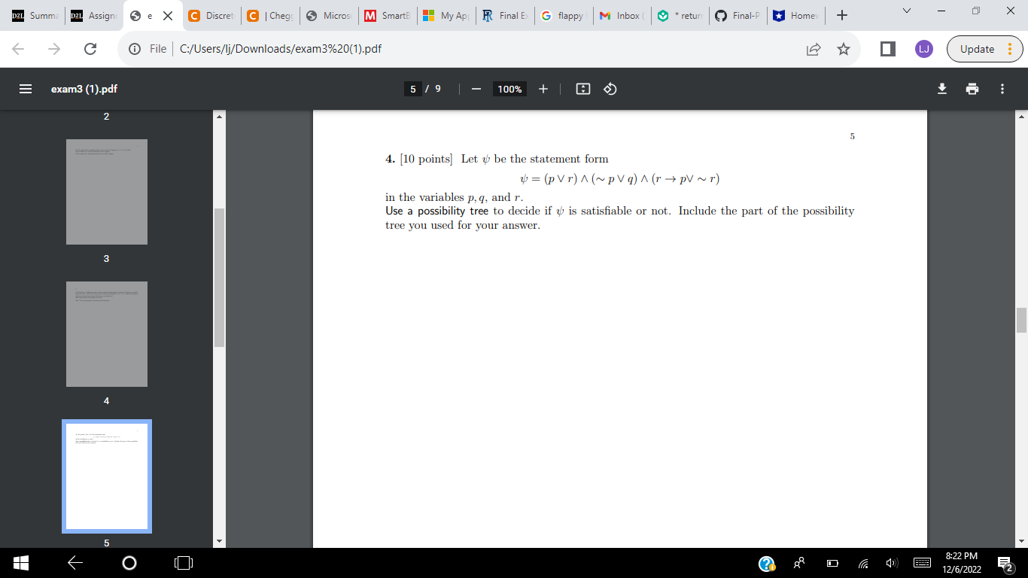
Task: Click the text 'Use a possibility tree'
Action: [x=436, y=211]
